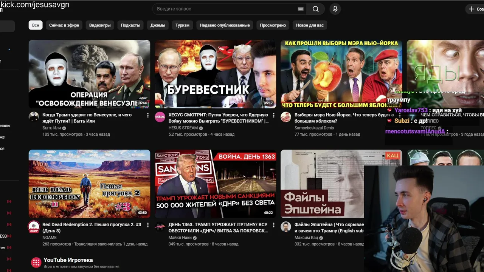The width and height of the screenshot is (484, 272).
Task: Open more options for ДЕНЬ 1363 video
Action: tap(274, 225)
